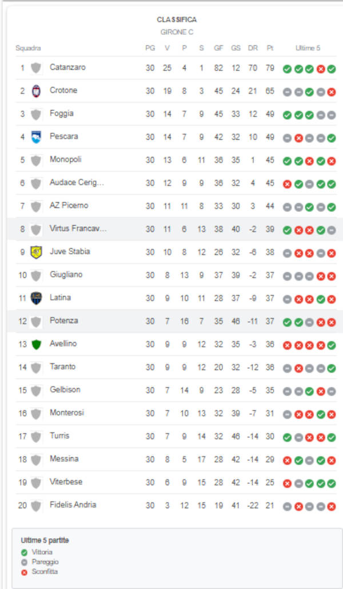This screenshot has width=343, height=589.
Task: Select the Virtus Francavilla row name
Action: 78,229
